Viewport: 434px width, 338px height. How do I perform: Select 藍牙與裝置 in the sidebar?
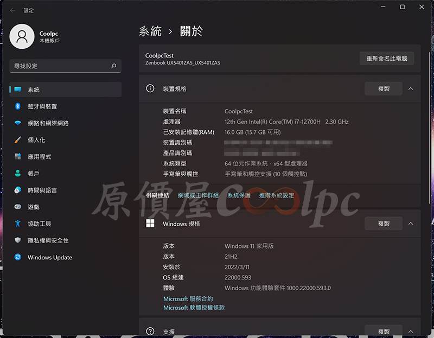pyautogui.click(x=65, y=106)
